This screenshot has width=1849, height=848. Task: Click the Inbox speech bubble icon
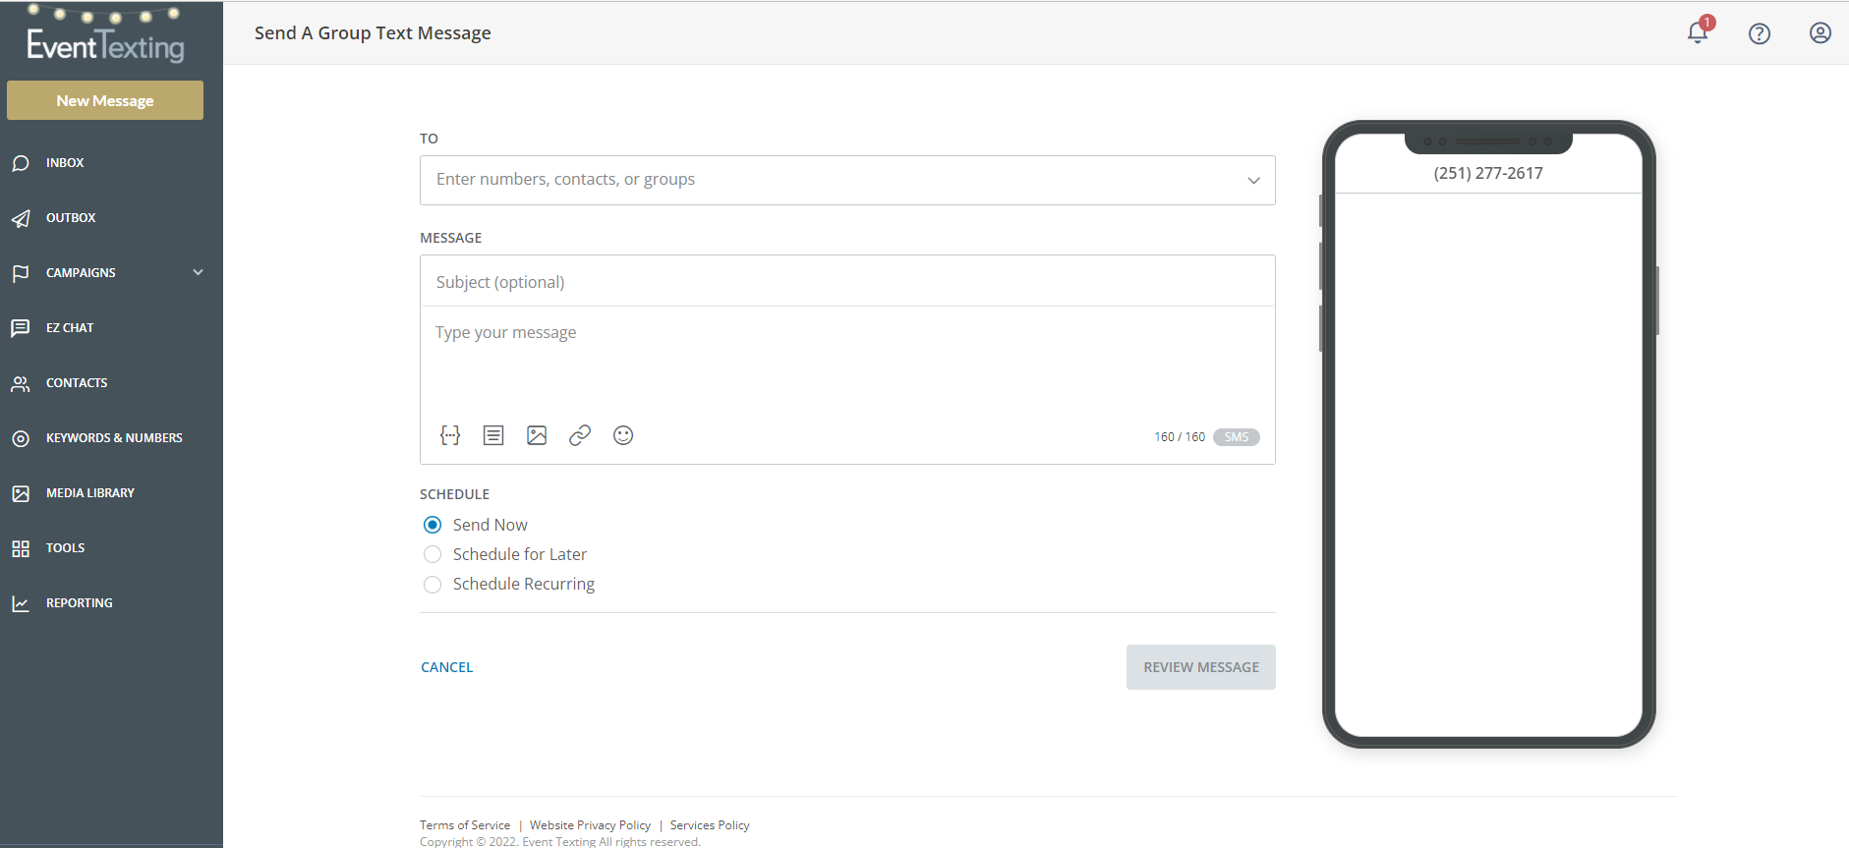click(x=21, y=163)
